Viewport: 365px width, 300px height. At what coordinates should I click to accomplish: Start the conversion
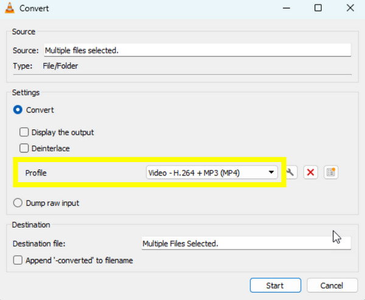(276, 285)
